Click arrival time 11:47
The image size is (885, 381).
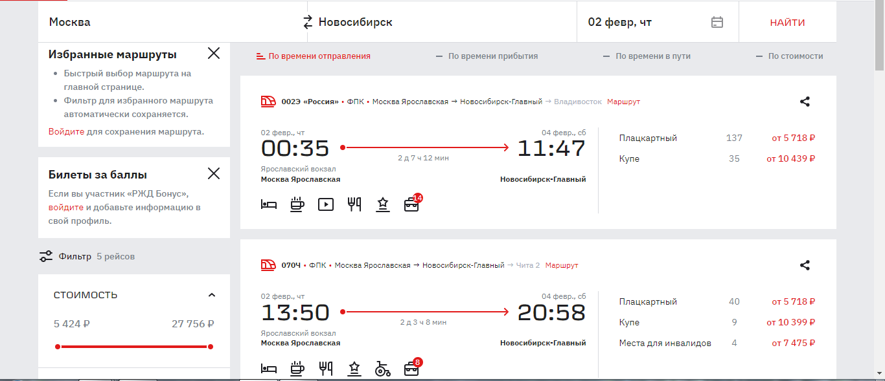pyautogui.click(x=551, y=149)
